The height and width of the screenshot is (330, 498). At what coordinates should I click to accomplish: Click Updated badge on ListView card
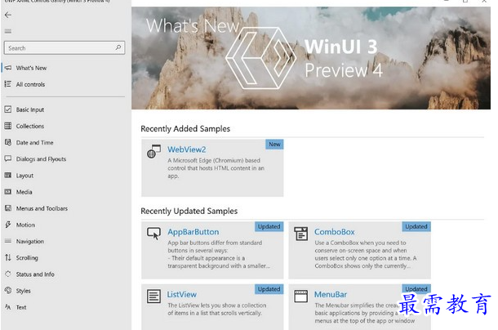click(269, 289)
